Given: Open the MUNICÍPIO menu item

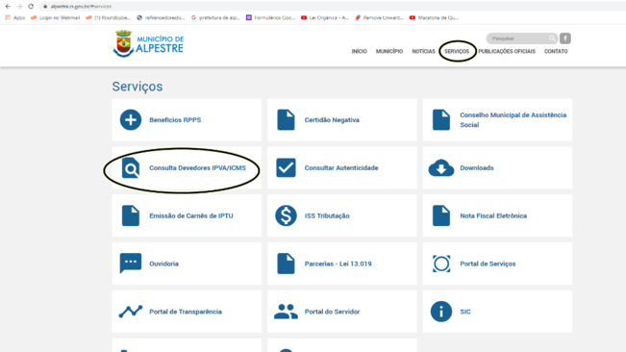Looking at the screenshot, I should [389, 52].
